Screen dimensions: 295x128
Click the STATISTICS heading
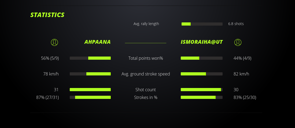(x=47, y=15)
